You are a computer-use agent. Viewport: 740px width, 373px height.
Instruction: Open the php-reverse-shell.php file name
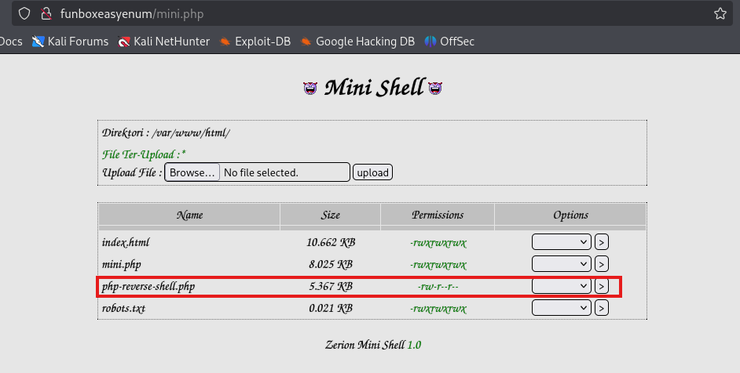pos(148,287)
